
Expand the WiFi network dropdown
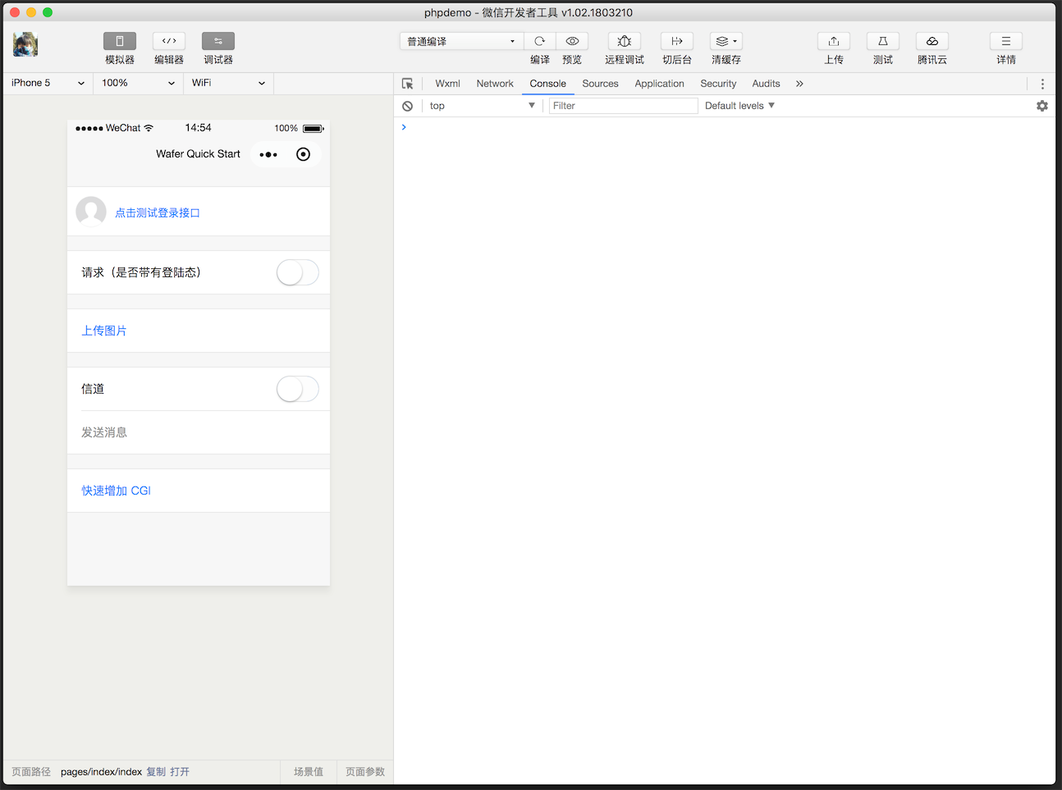coord(228,83)
